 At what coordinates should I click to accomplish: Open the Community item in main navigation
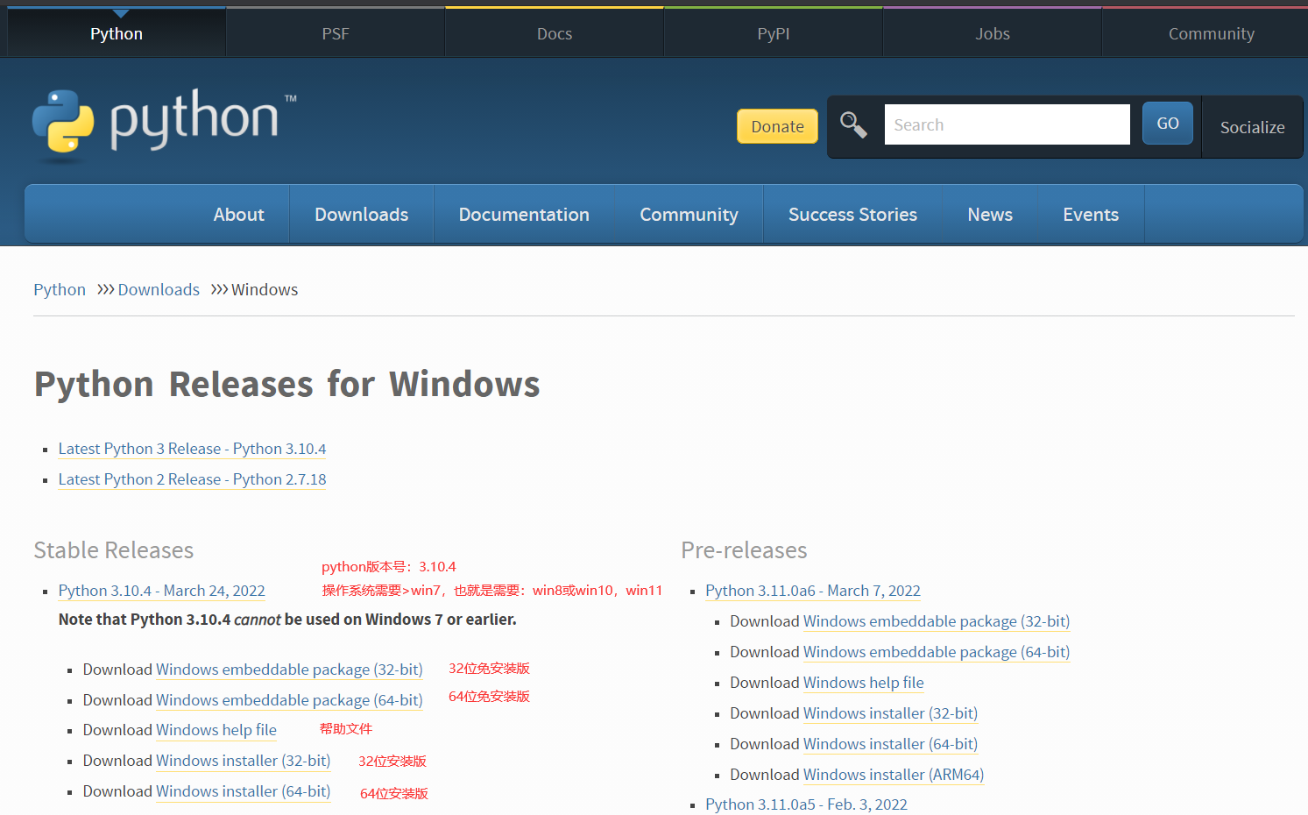pos(689,215)
